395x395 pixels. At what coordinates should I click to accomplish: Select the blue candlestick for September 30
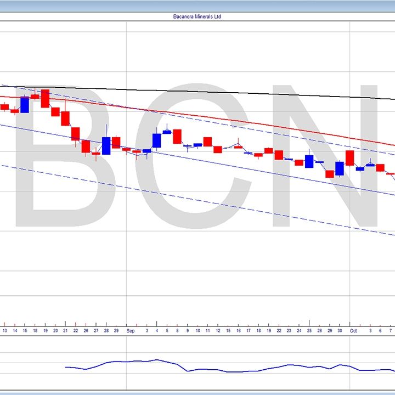click(x=340, y=168)
